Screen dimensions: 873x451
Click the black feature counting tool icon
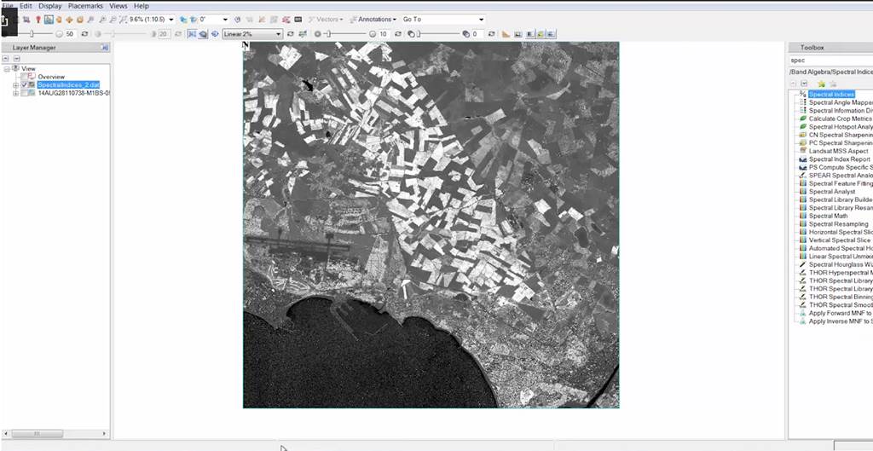point(298,20)
